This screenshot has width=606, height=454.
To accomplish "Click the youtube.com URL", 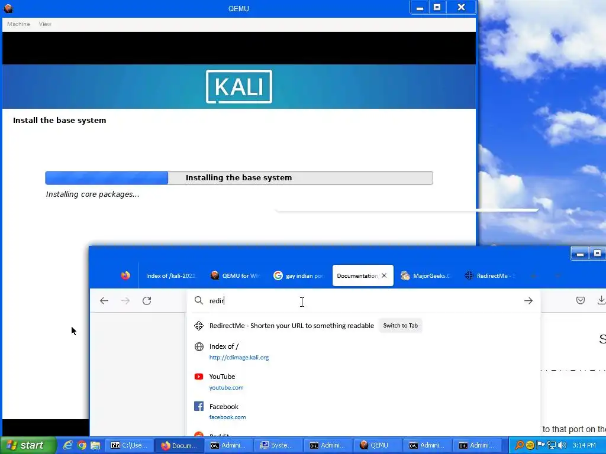I will coord(226,388).
